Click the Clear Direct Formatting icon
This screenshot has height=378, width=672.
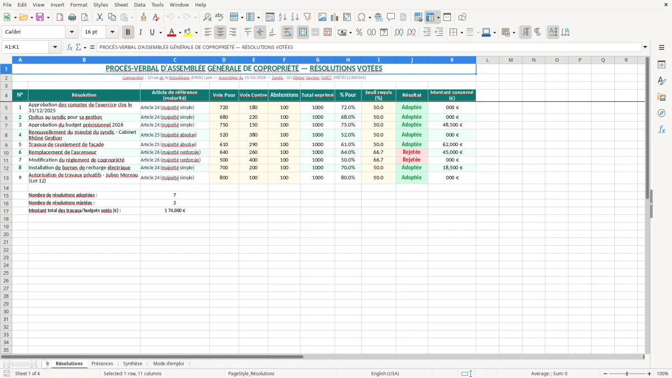(x=156, y=17)
